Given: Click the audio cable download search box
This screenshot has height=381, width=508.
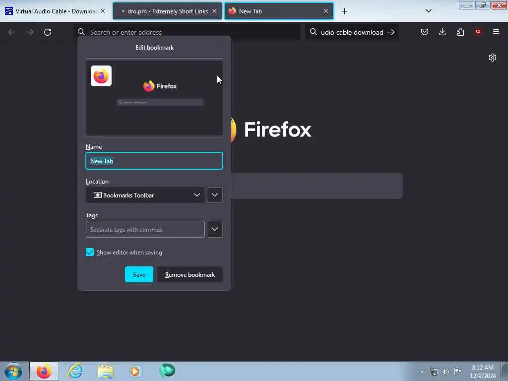Looking at the screenshot, I should [352, 32].
